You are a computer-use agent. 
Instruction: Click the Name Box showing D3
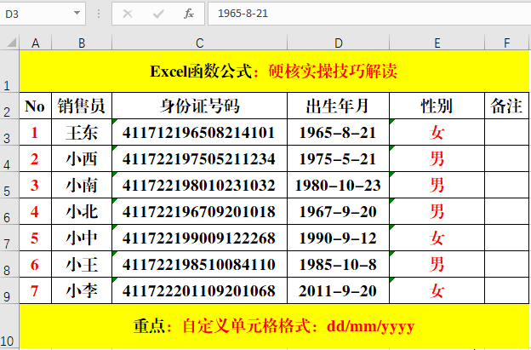coord(43,14)
